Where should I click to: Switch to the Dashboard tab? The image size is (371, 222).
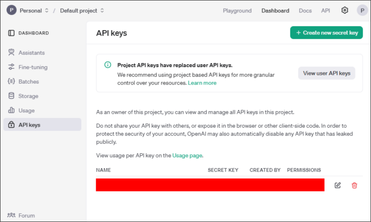pos(275,11)
